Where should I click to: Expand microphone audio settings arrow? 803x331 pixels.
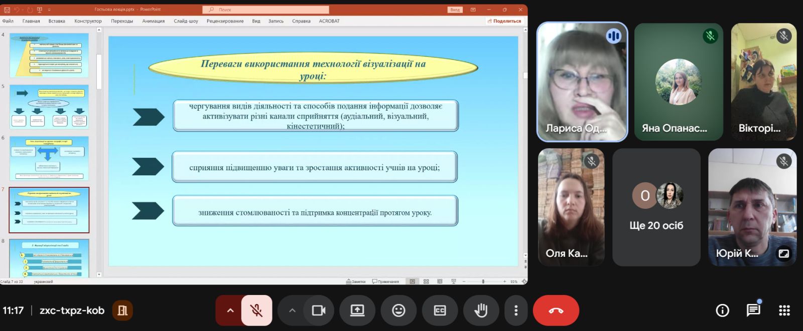[230, 310]
